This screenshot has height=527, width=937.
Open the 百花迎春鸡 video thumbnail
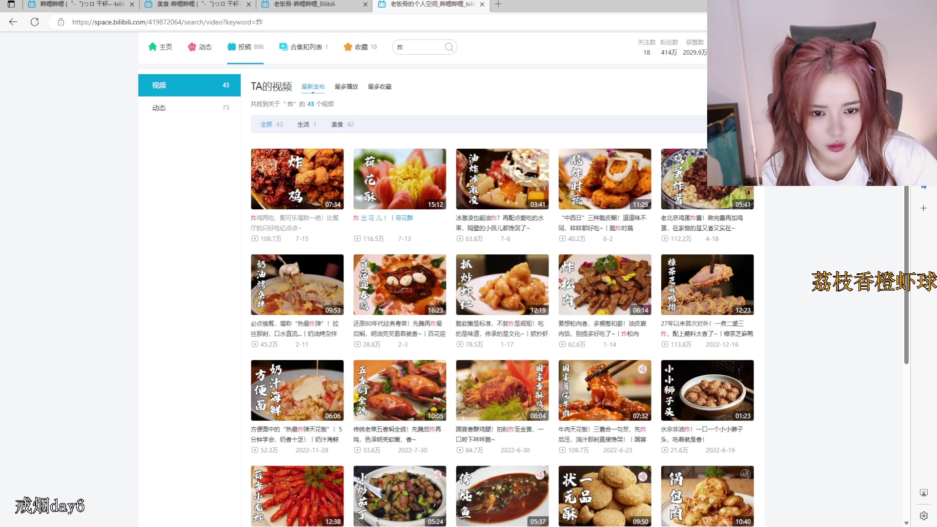pos(400,284)
